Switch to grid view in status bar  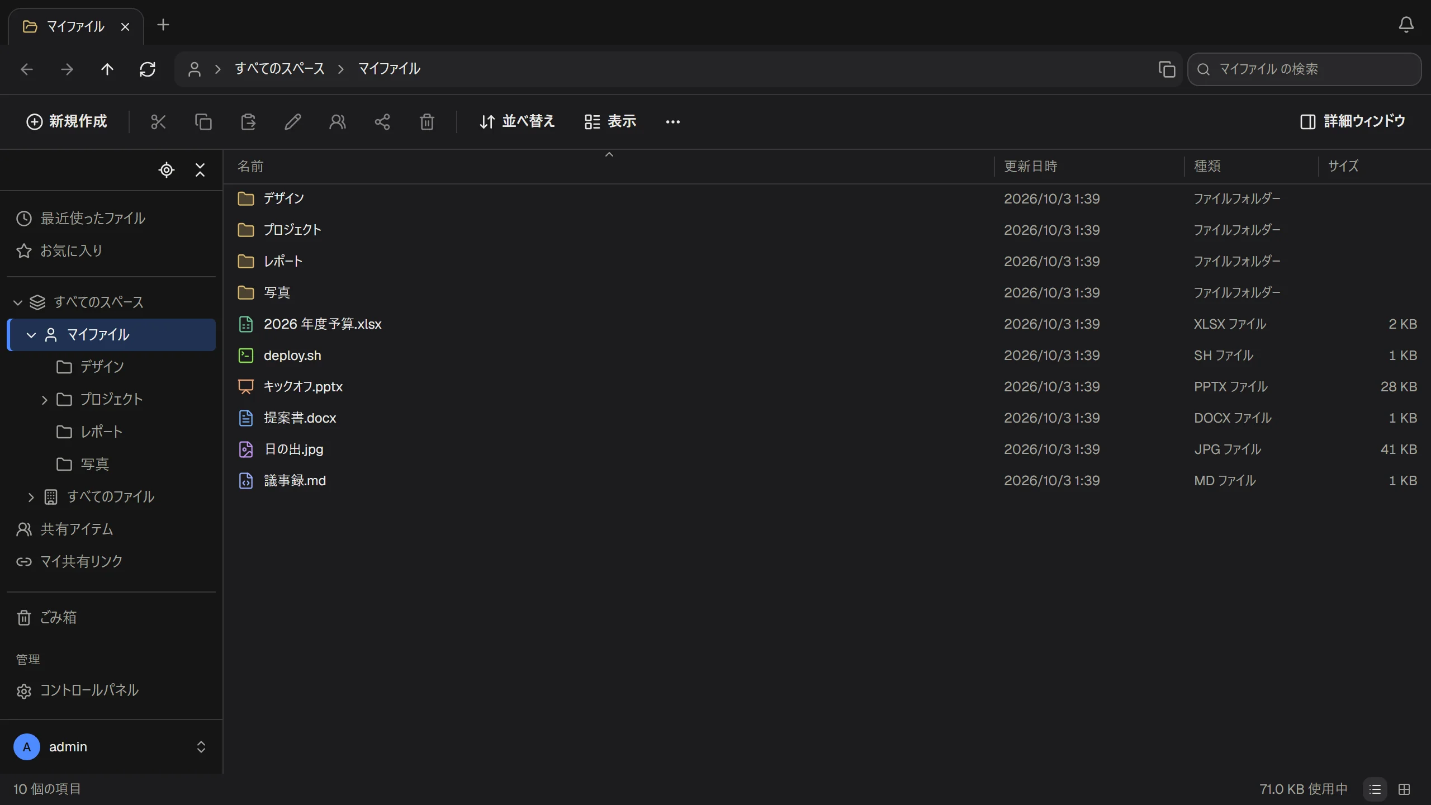[x=1404, y=789]
